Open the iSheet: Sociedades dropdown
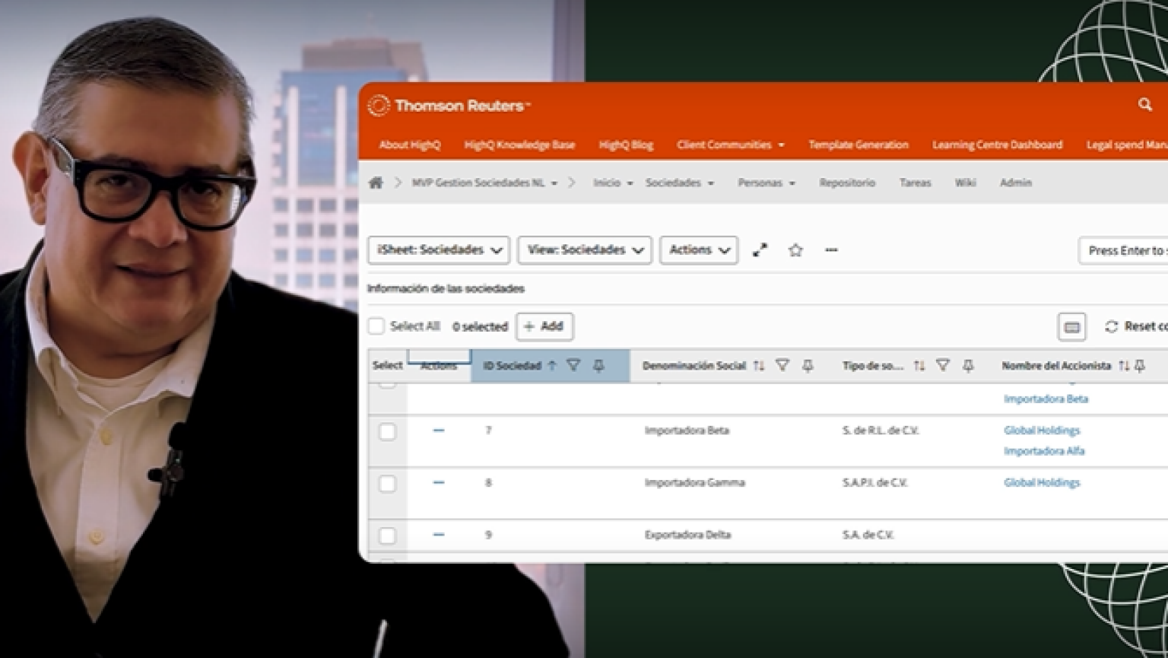 pyautogui.click(x=438, y=250)
